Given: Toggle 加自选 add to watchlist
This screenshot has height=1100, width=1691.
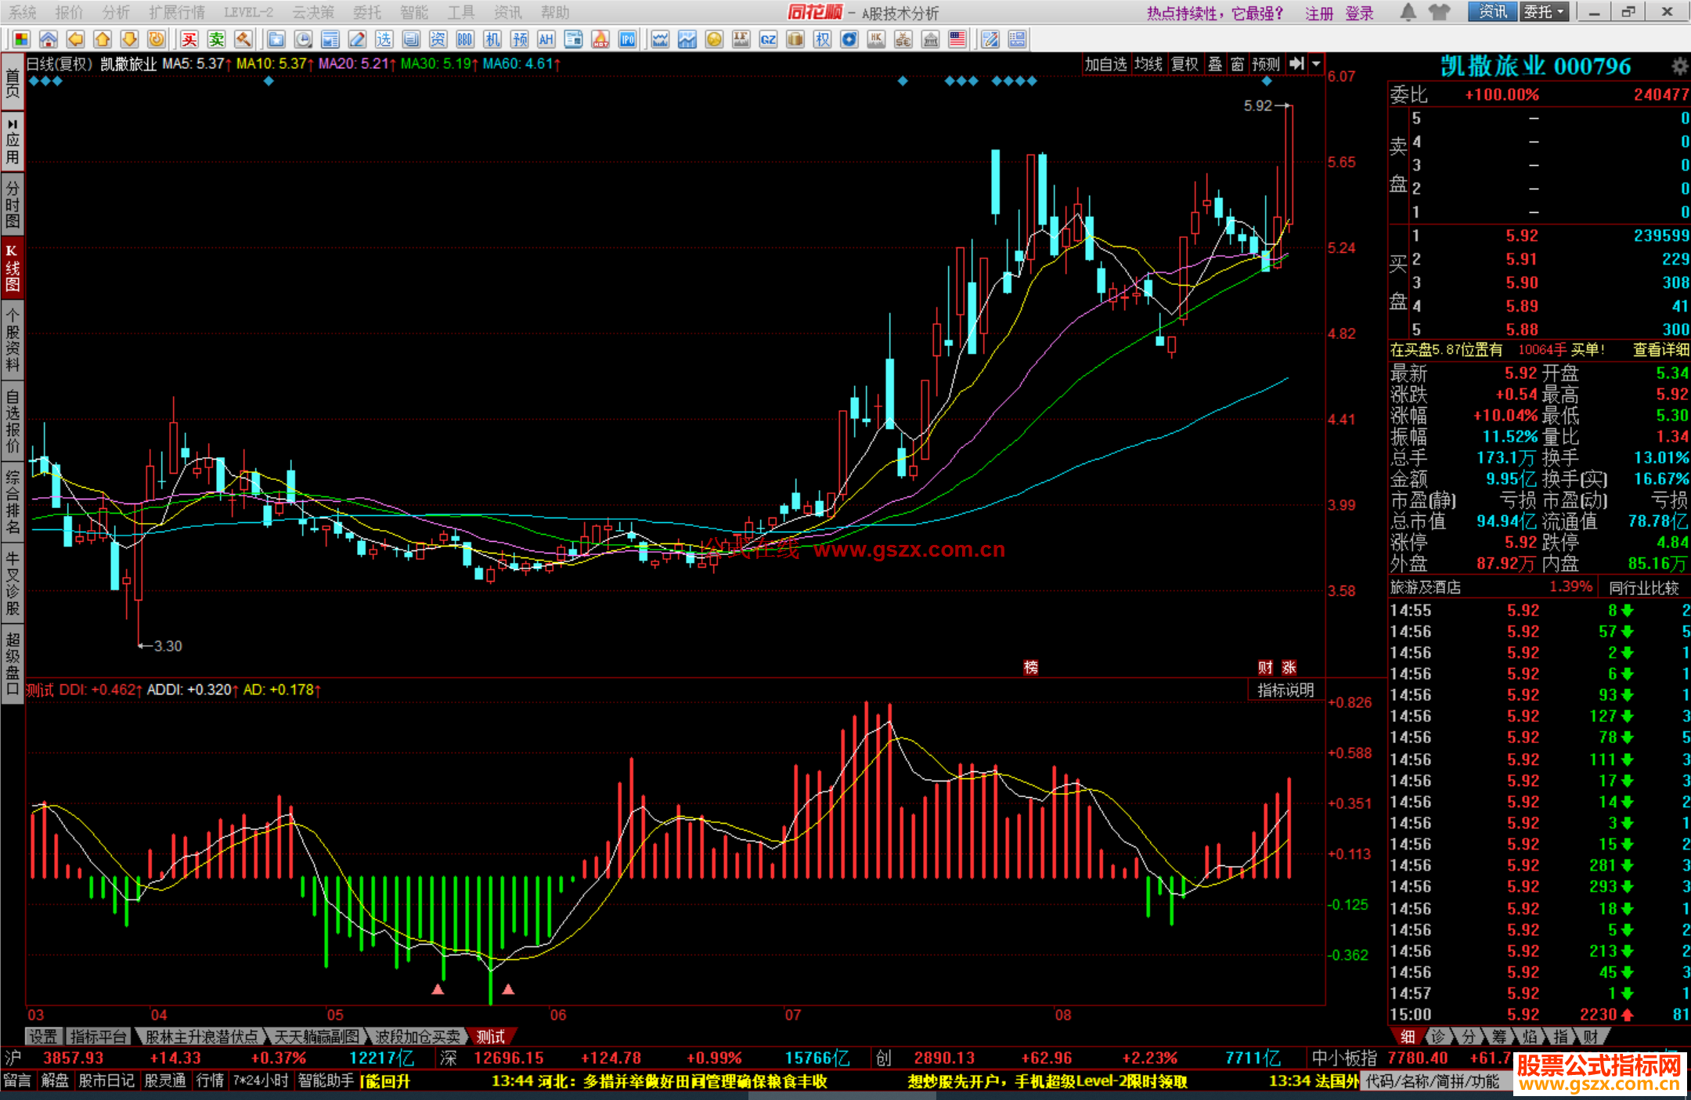Looking at the screenshot, I should click(1105, 64).
